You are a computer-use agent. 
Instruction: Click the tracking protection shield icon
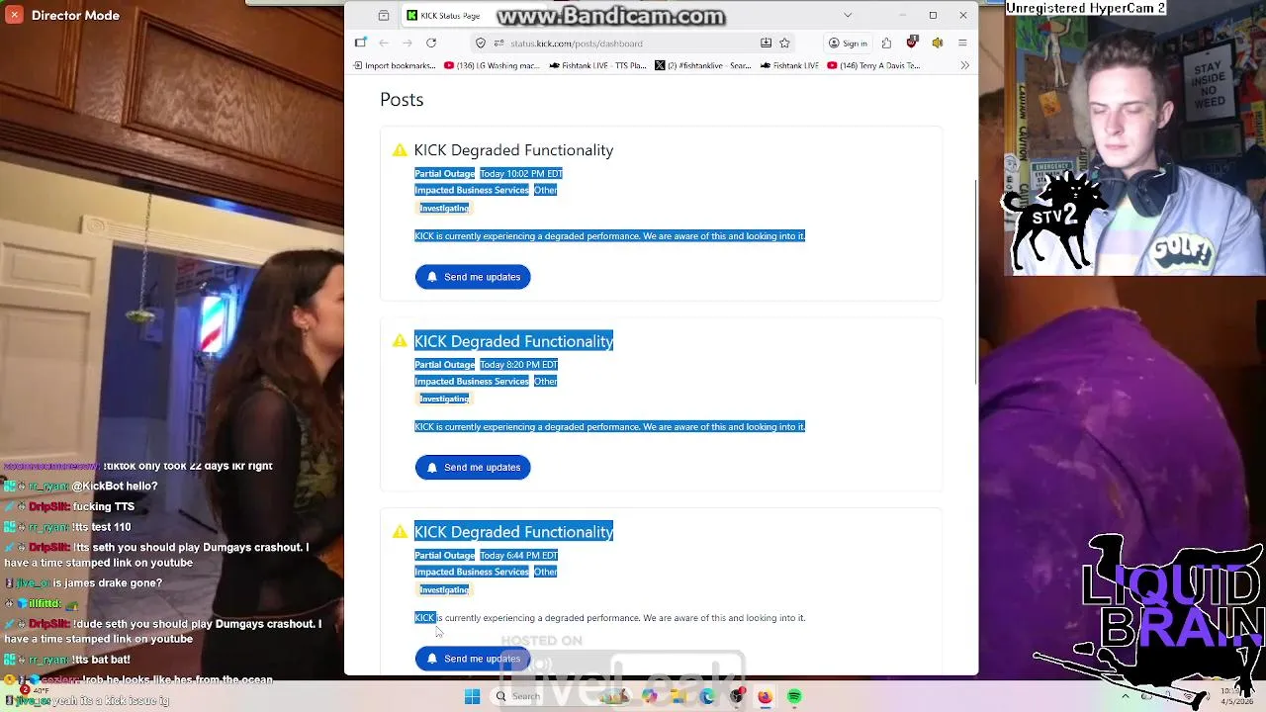[481, 43]
